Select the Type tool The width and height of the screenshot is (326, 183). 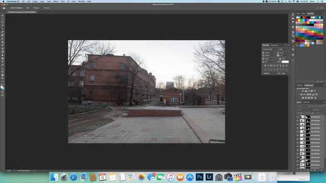[x=3, y=62]
